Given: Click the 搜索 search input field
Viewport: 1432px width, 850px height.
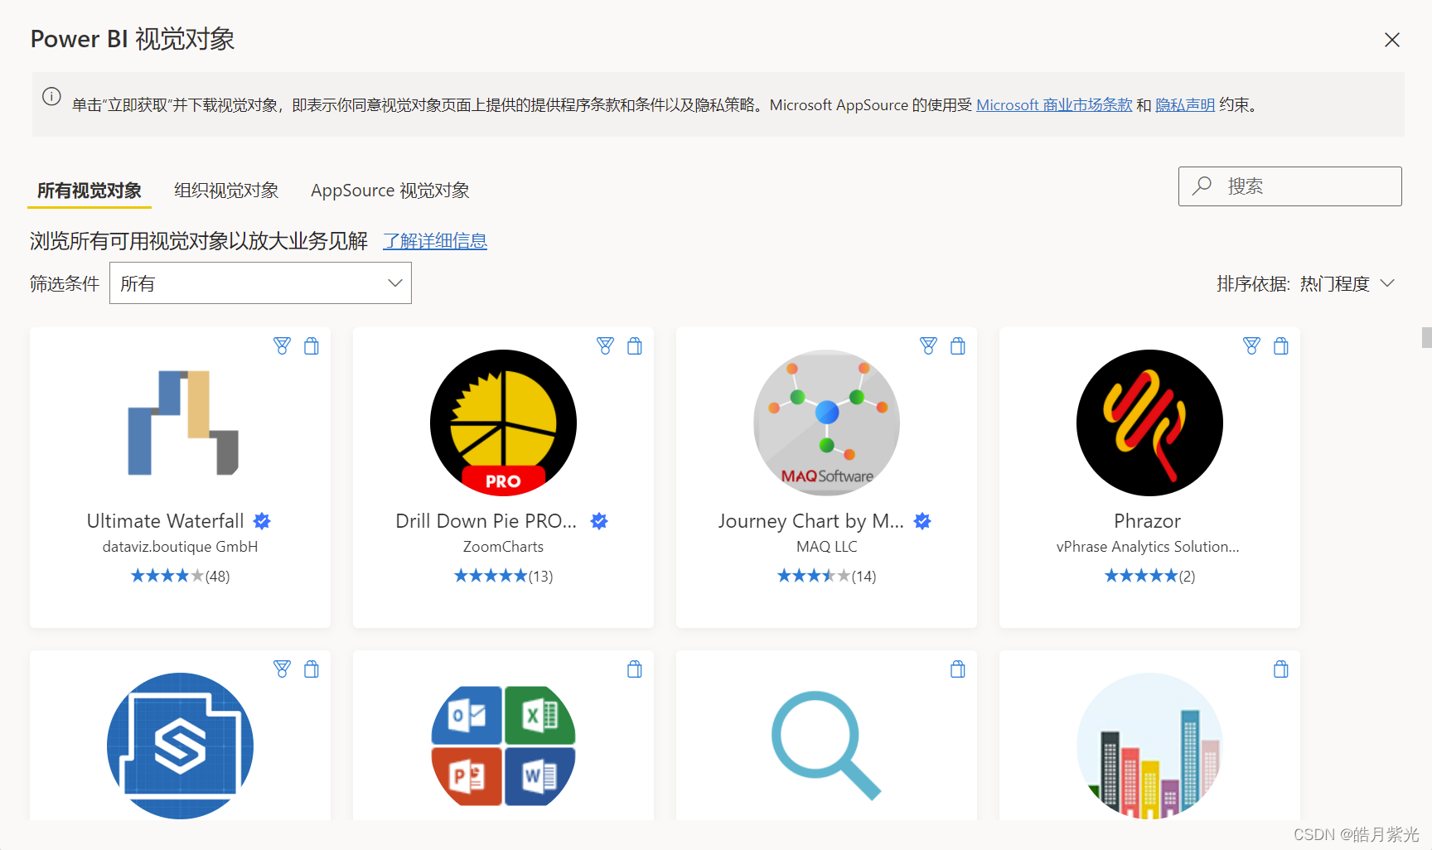Looking at the screenshot, I should click(1289, 186).
